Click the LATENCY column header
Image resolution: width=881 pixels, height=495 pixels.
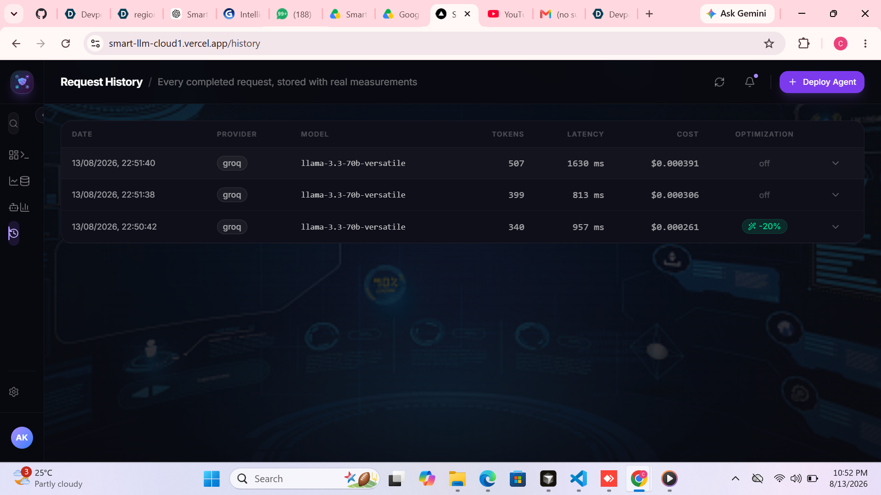click(585, 134)
